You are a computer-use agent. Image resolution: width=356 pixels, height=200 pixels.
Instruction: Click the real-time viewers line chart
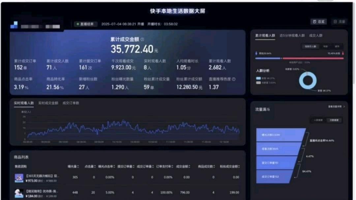133,128
